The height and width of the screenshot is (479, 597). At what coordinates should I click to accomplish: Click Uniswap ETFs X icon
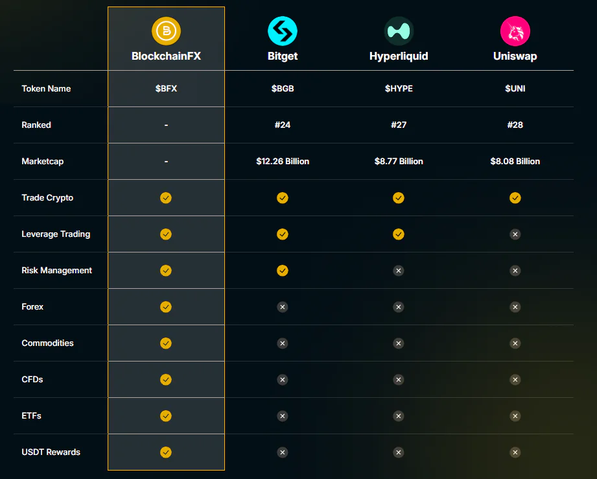click(515, 415)
